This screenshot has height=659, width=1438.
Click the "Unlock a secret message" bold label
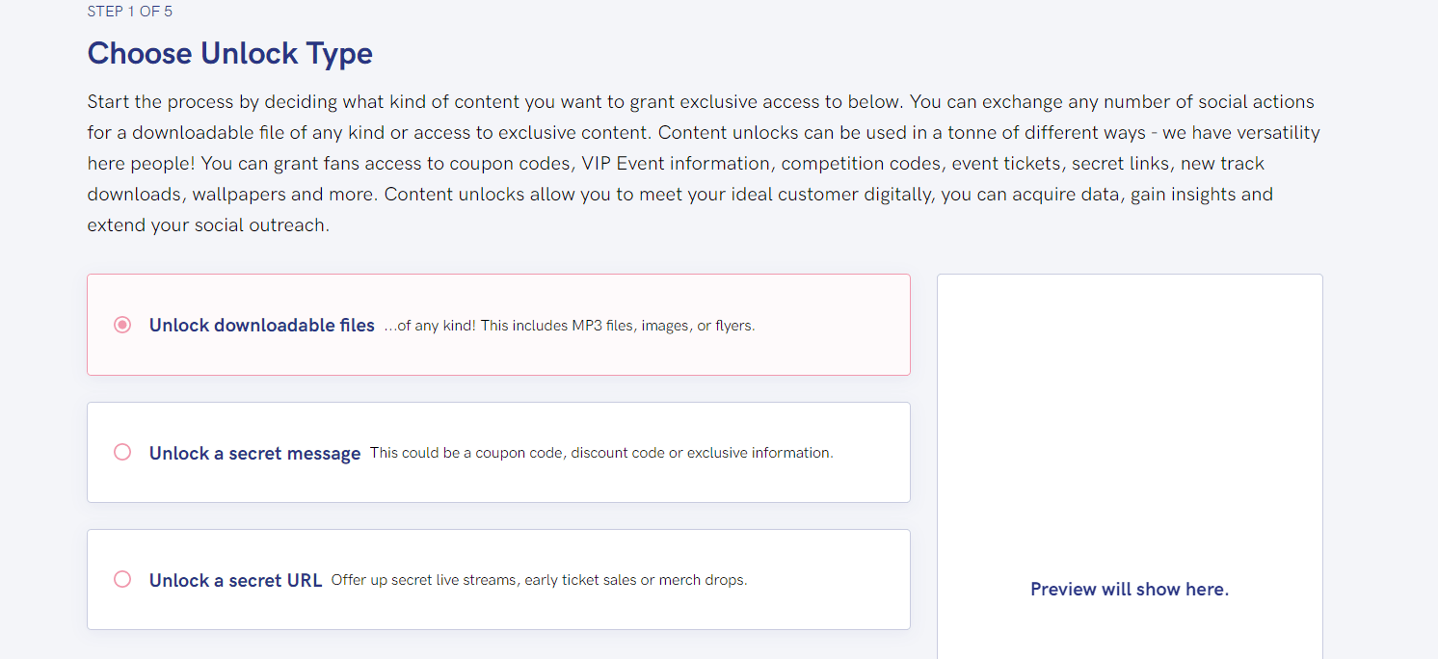click(254, 452)
